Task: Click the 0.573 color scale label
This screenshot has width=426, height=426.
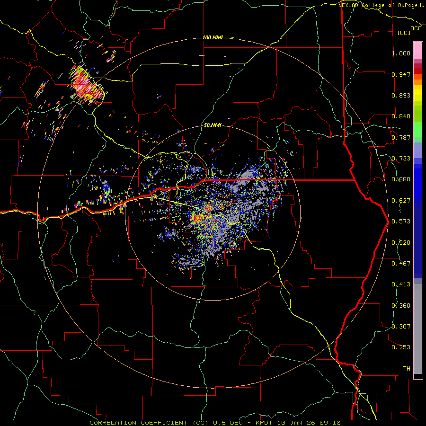Action: point(401,222)
